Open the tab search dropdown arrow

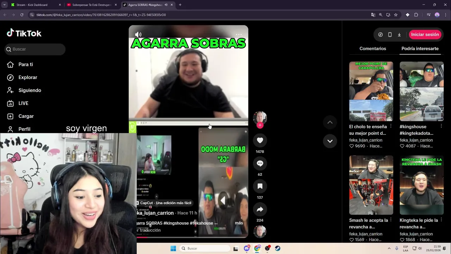(x=4, y=5)
